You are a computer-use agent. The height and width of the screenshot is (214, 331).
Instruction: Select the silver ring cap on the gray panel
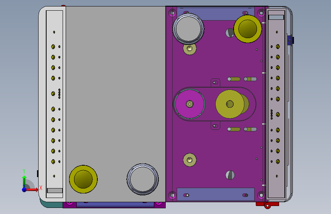pyautogui.click(x=143, y=179)
